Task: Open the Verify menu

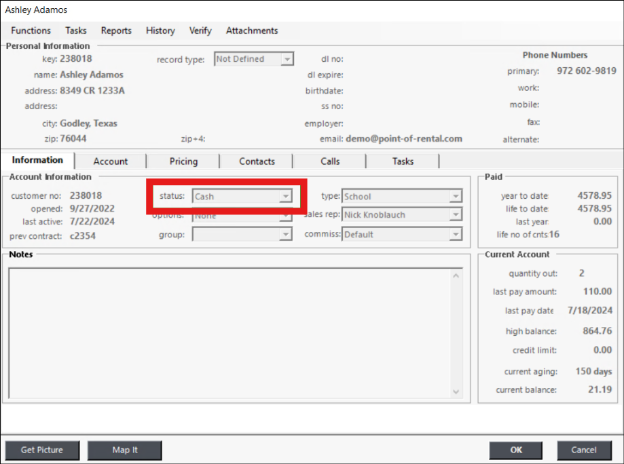Action: coord(200,31)
